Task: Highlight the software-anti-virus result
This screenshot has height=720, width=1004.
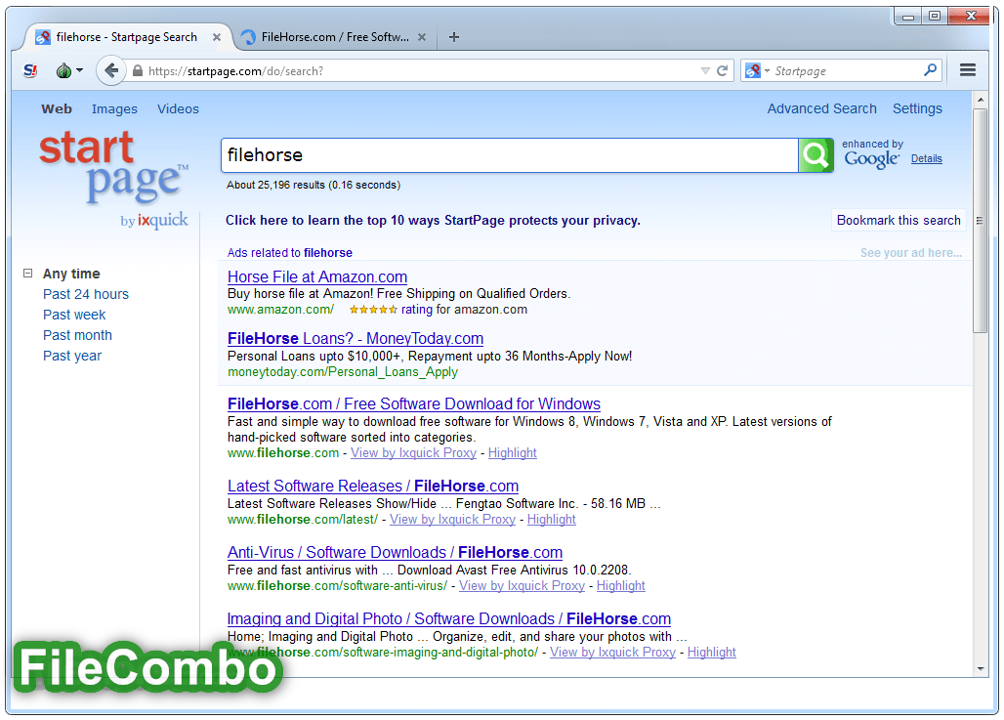Action: (620, 586)
